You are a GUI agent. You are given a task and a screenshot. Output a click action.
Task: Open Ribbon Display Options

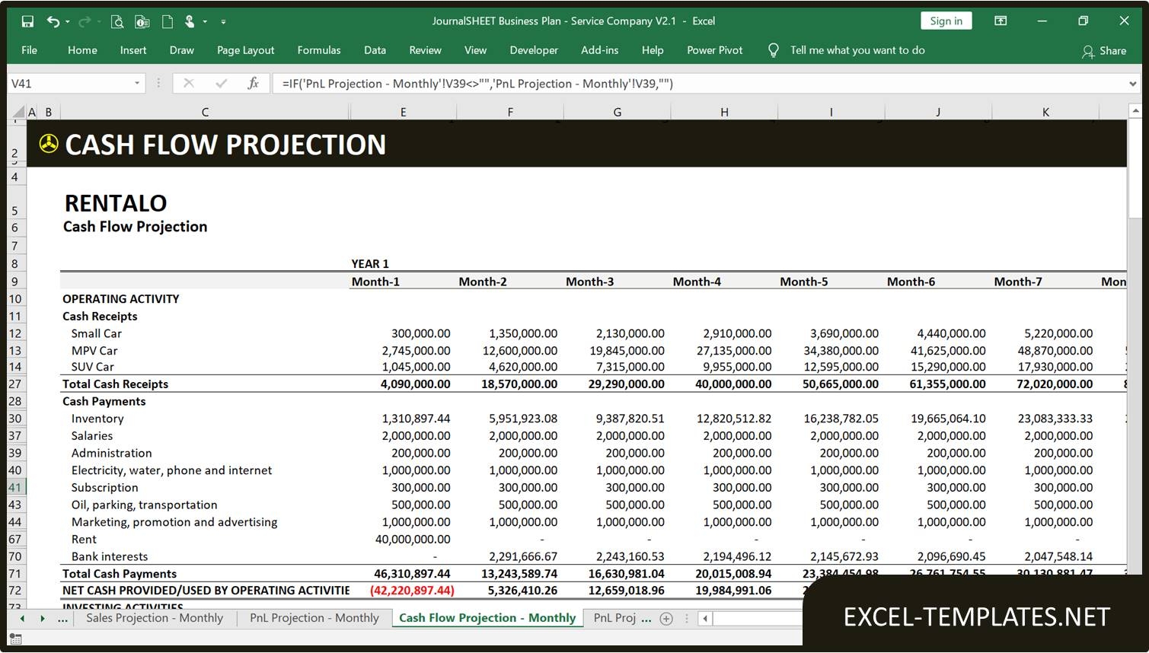click(1001, 21)
